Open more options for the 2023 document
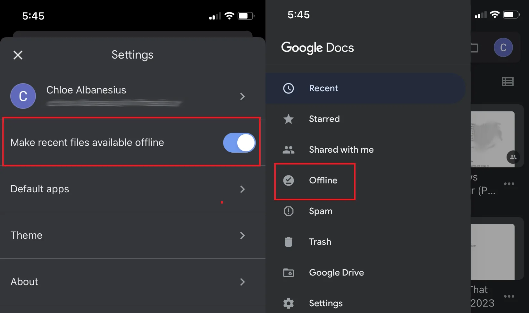 (x=509, y=296)
